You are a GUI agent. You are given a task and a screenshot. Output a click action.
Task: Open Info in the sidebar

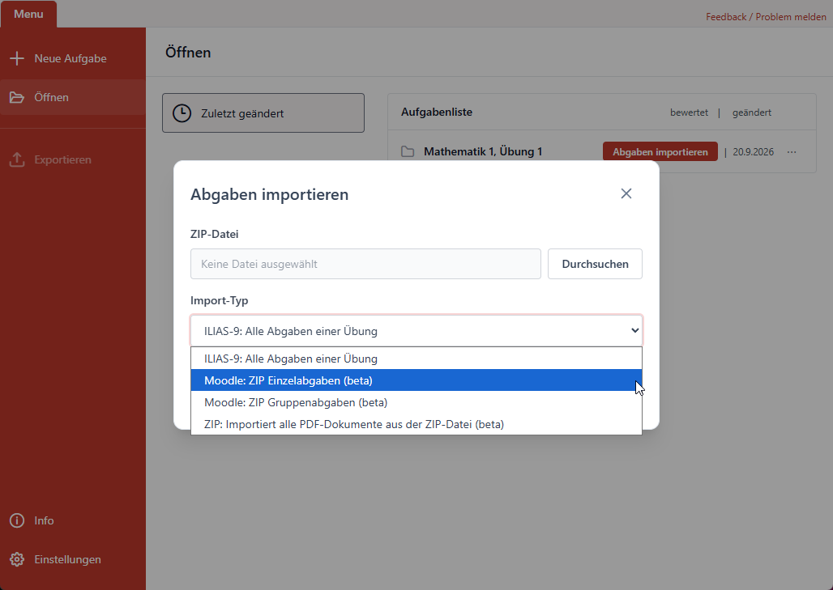click(x=73, y=520)
